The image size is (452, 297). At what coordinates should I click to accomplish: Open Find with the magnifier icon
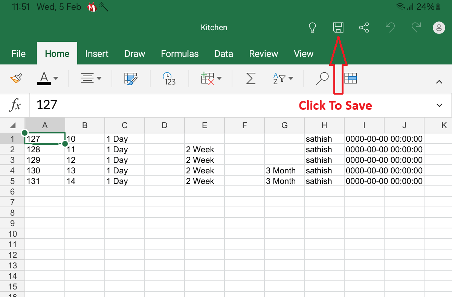[x=322, y=78]
